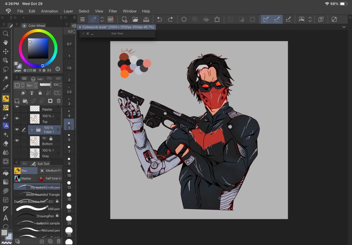Open the Animation menu
Image resolution: width=352 pixels, height=245 pixels.
click(x=49, y=11)
